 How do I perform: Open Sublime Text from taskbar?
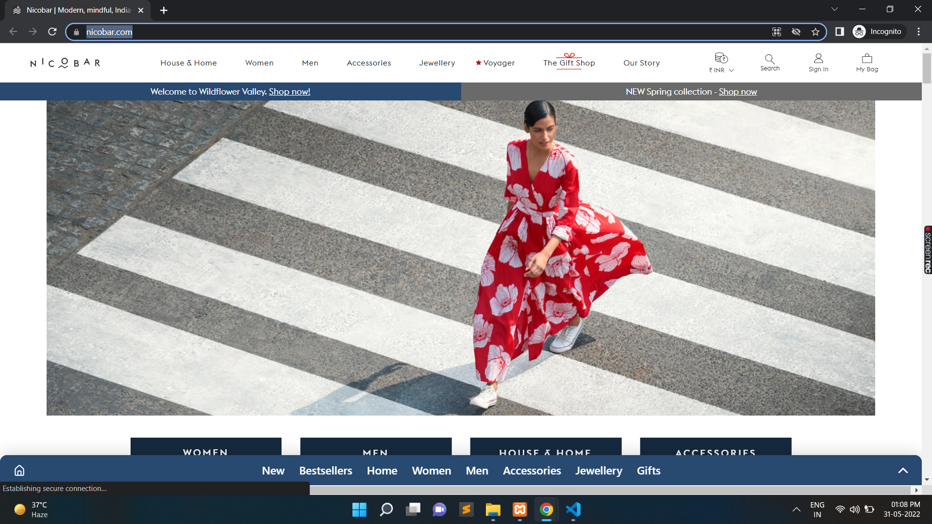(466, 509)
